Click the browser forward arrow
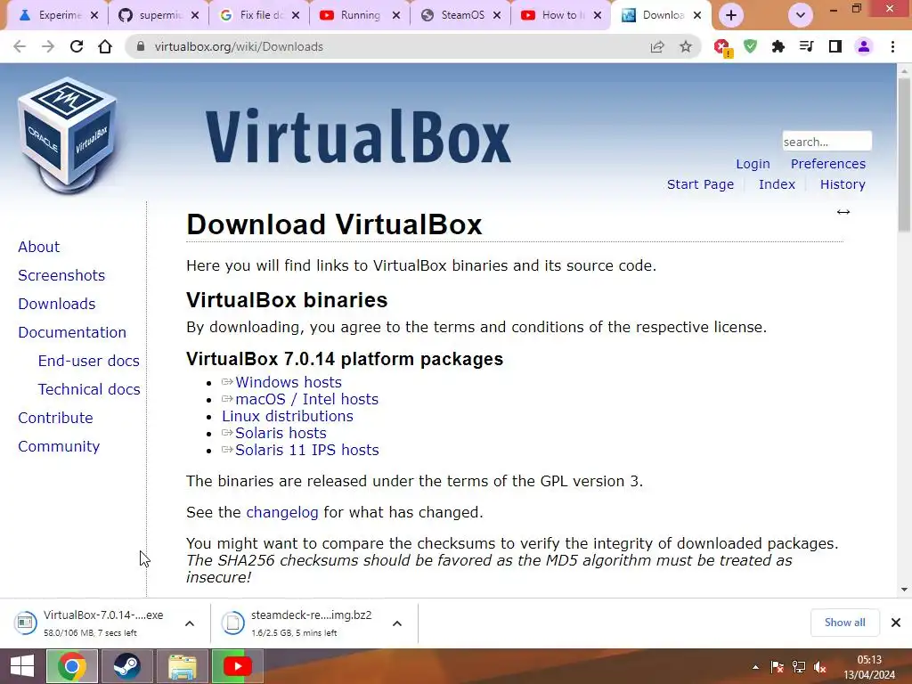This screenshot has width=912, height=684. click(48, 46)
